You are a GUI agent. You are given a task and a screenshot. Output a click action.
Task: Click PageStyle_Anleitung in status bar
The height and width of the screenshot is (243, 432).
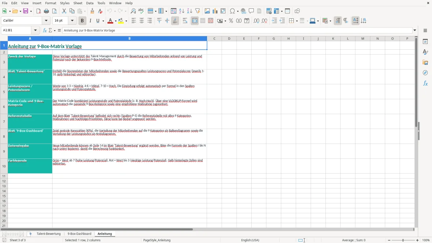[x=157, y=240]
